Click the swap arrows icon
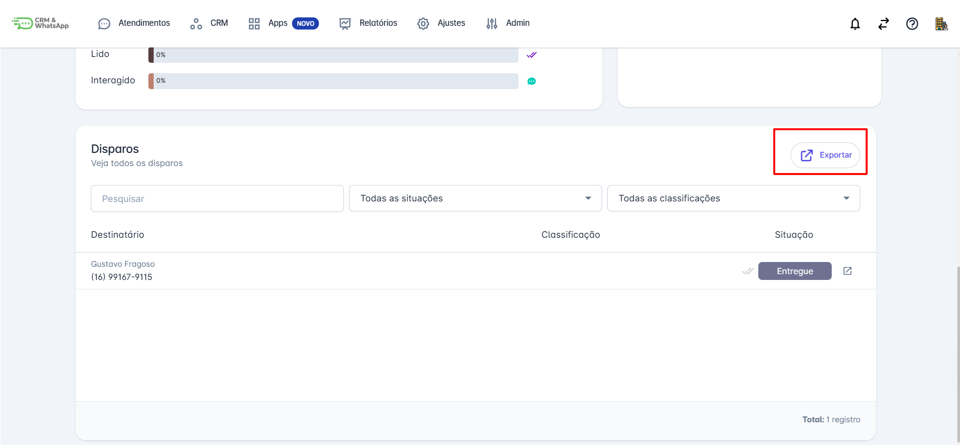Viewport: 960px width, 446px height. [x=883, y=24]
